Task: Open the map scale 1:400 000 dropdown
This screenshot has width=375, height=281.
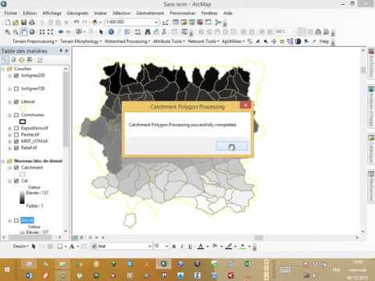Action: point(156,22)
